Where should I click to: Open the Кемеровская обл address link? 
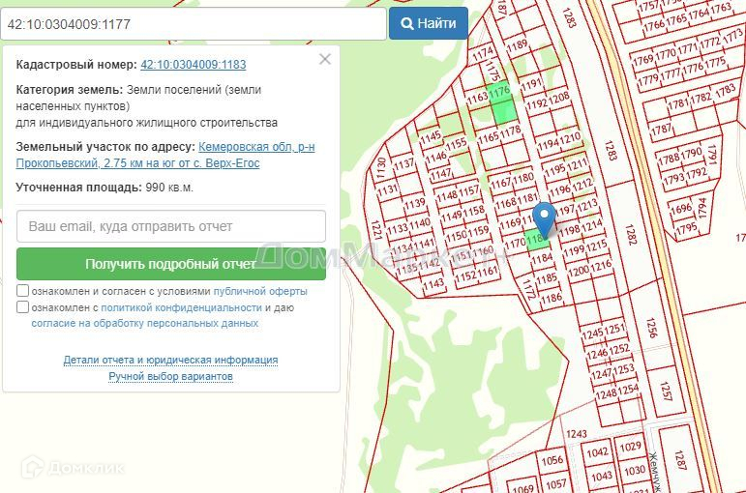pos(165,155)
